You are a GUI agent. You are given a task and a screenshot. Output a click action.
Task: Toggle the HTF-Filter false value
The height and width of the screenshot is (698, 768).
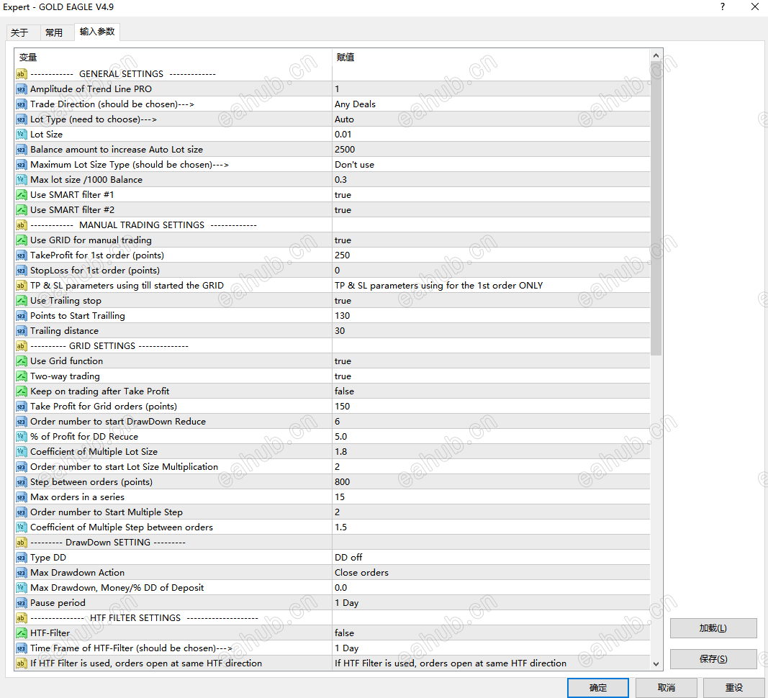[x=492, y=633]
